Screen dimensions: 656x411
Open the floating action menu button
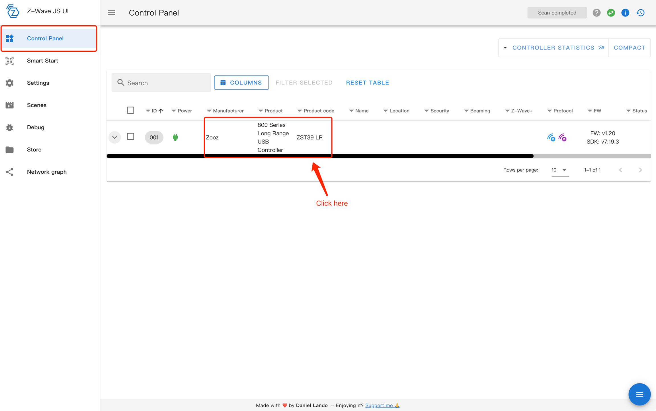[639, 394]
